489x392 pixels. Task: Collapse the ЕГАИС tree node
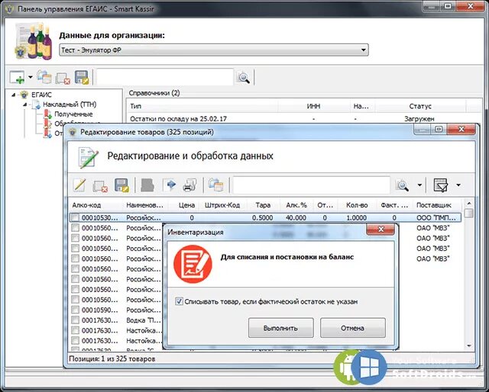pos(13,95)
